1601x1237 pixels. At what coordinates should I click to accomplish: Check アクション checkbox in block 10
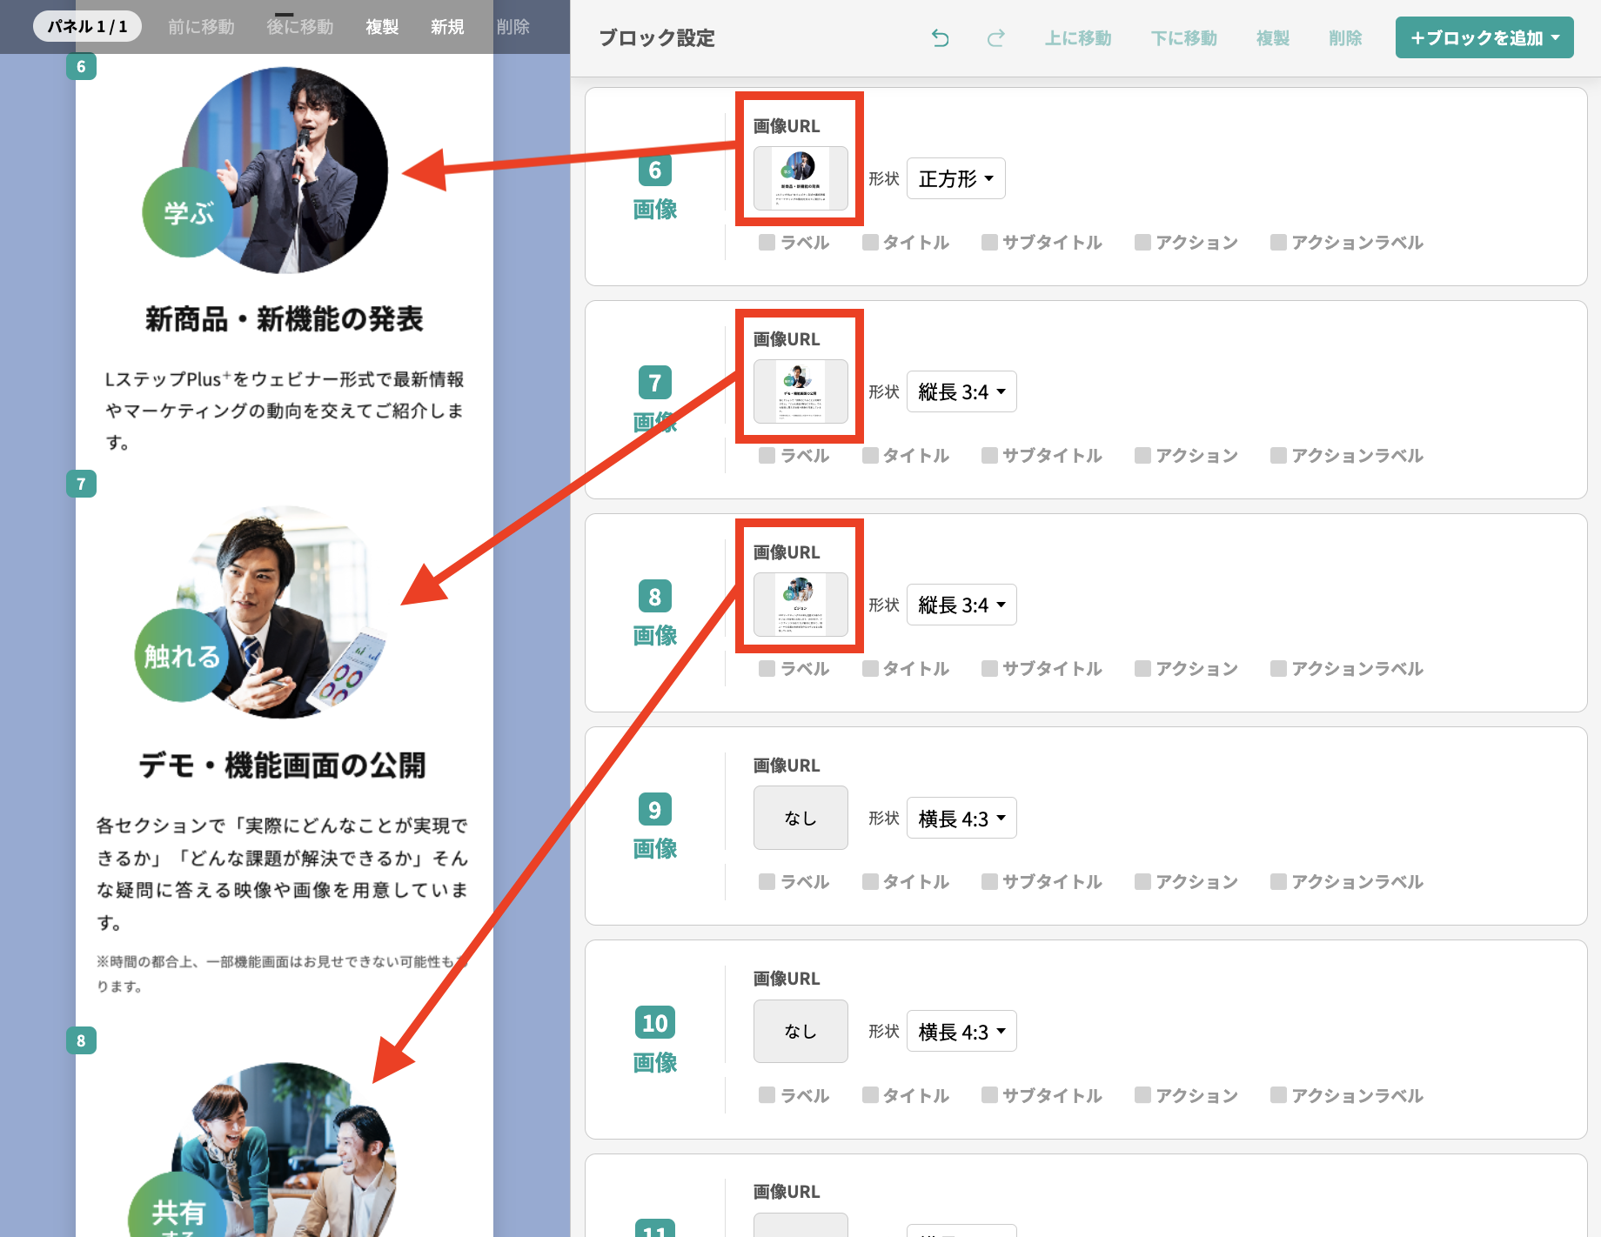[1142, 1095]
